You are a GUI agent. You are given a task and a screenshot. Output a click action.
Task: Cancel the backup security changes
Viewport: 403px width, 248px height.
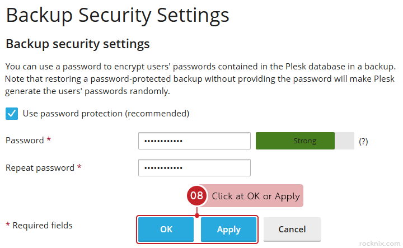tap(292, 230)
